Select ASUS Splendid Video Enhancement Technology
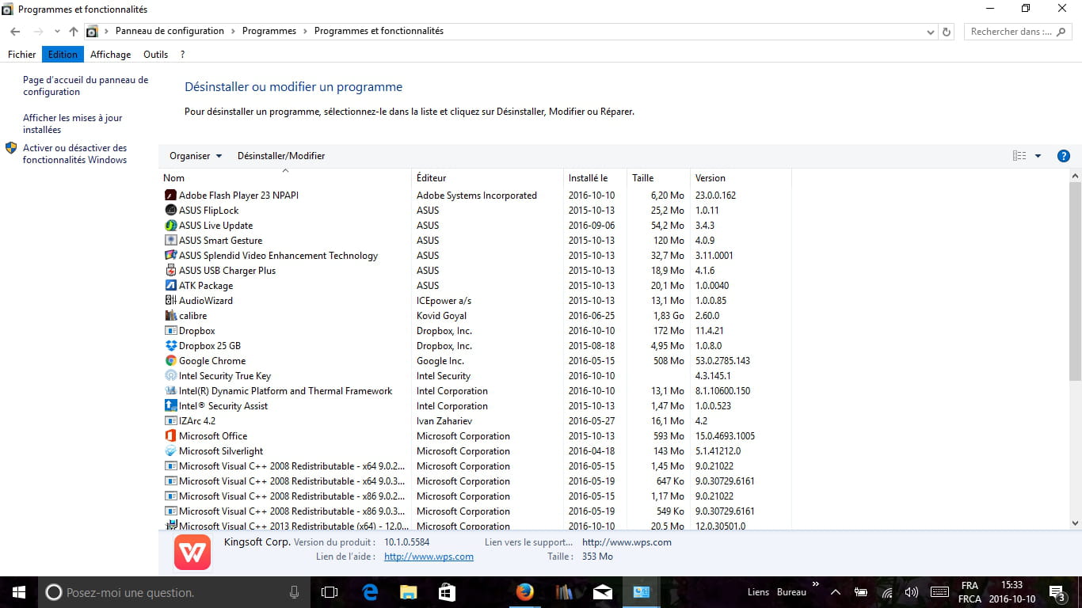 (x=476, y=256)
